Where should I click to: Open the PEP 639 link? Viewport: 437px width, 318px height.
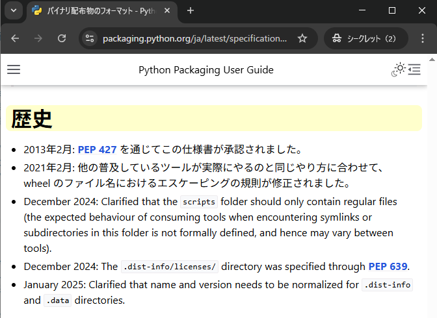[x=388, y=267]
